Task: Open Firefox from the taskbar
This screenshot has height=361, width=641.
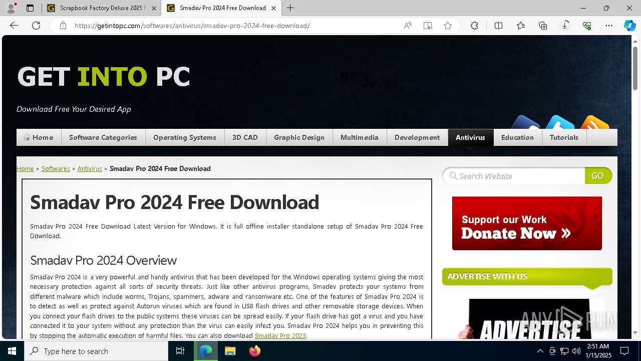Action: point(254,351)
